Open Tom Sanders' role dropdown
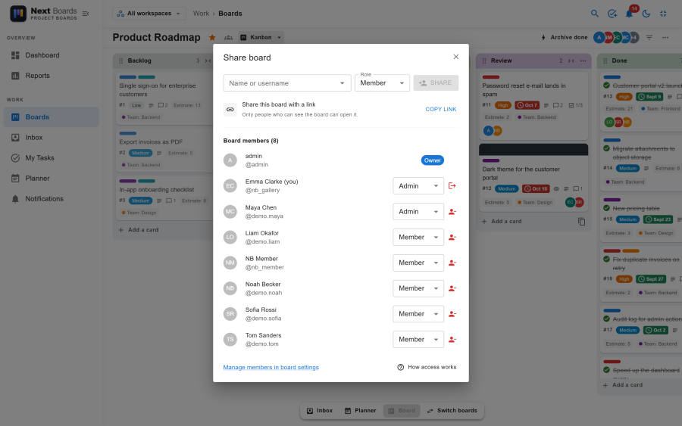The image size is (682, 426). click(418, 340)
